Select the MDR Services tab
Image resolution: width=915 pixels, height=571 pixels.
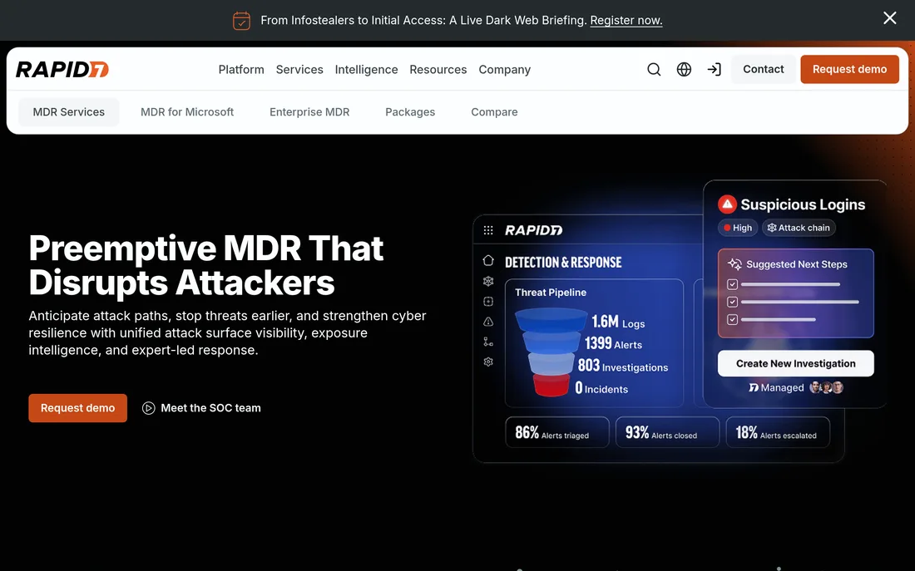(69, 112)
